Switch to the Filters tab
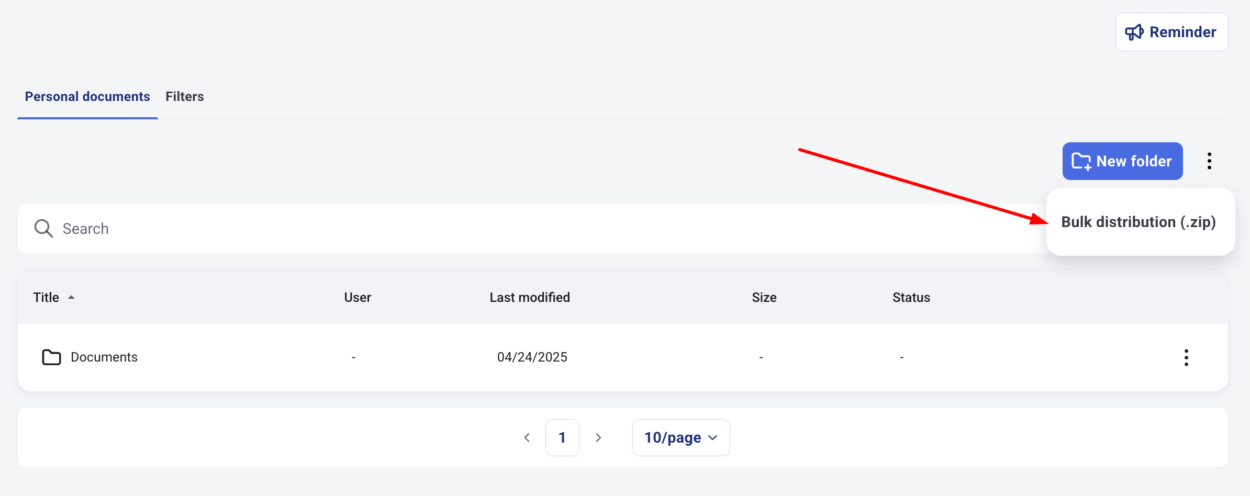Viewport: 1250px width, 496px height. (x=185, y=97)
